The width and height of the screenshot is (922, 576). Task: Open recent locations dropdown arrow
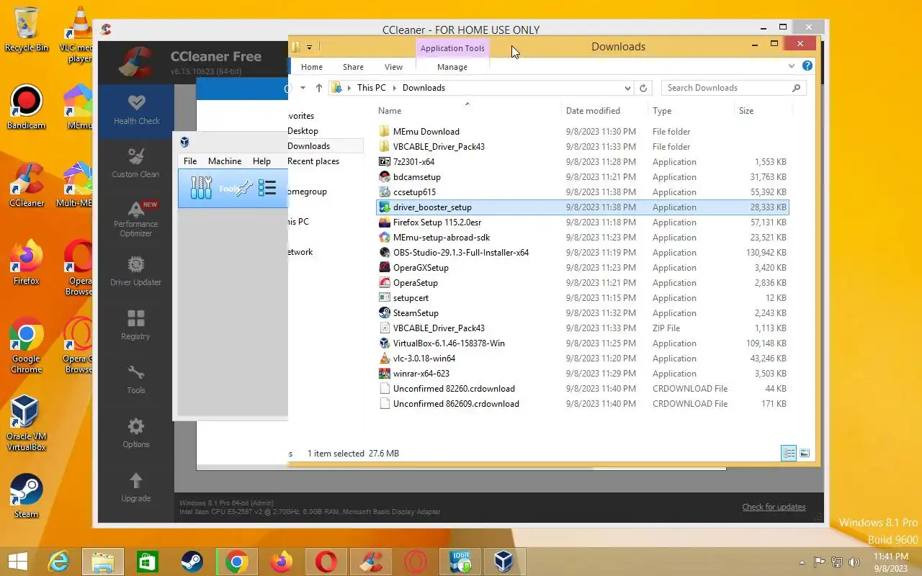[x=303, y=88]
